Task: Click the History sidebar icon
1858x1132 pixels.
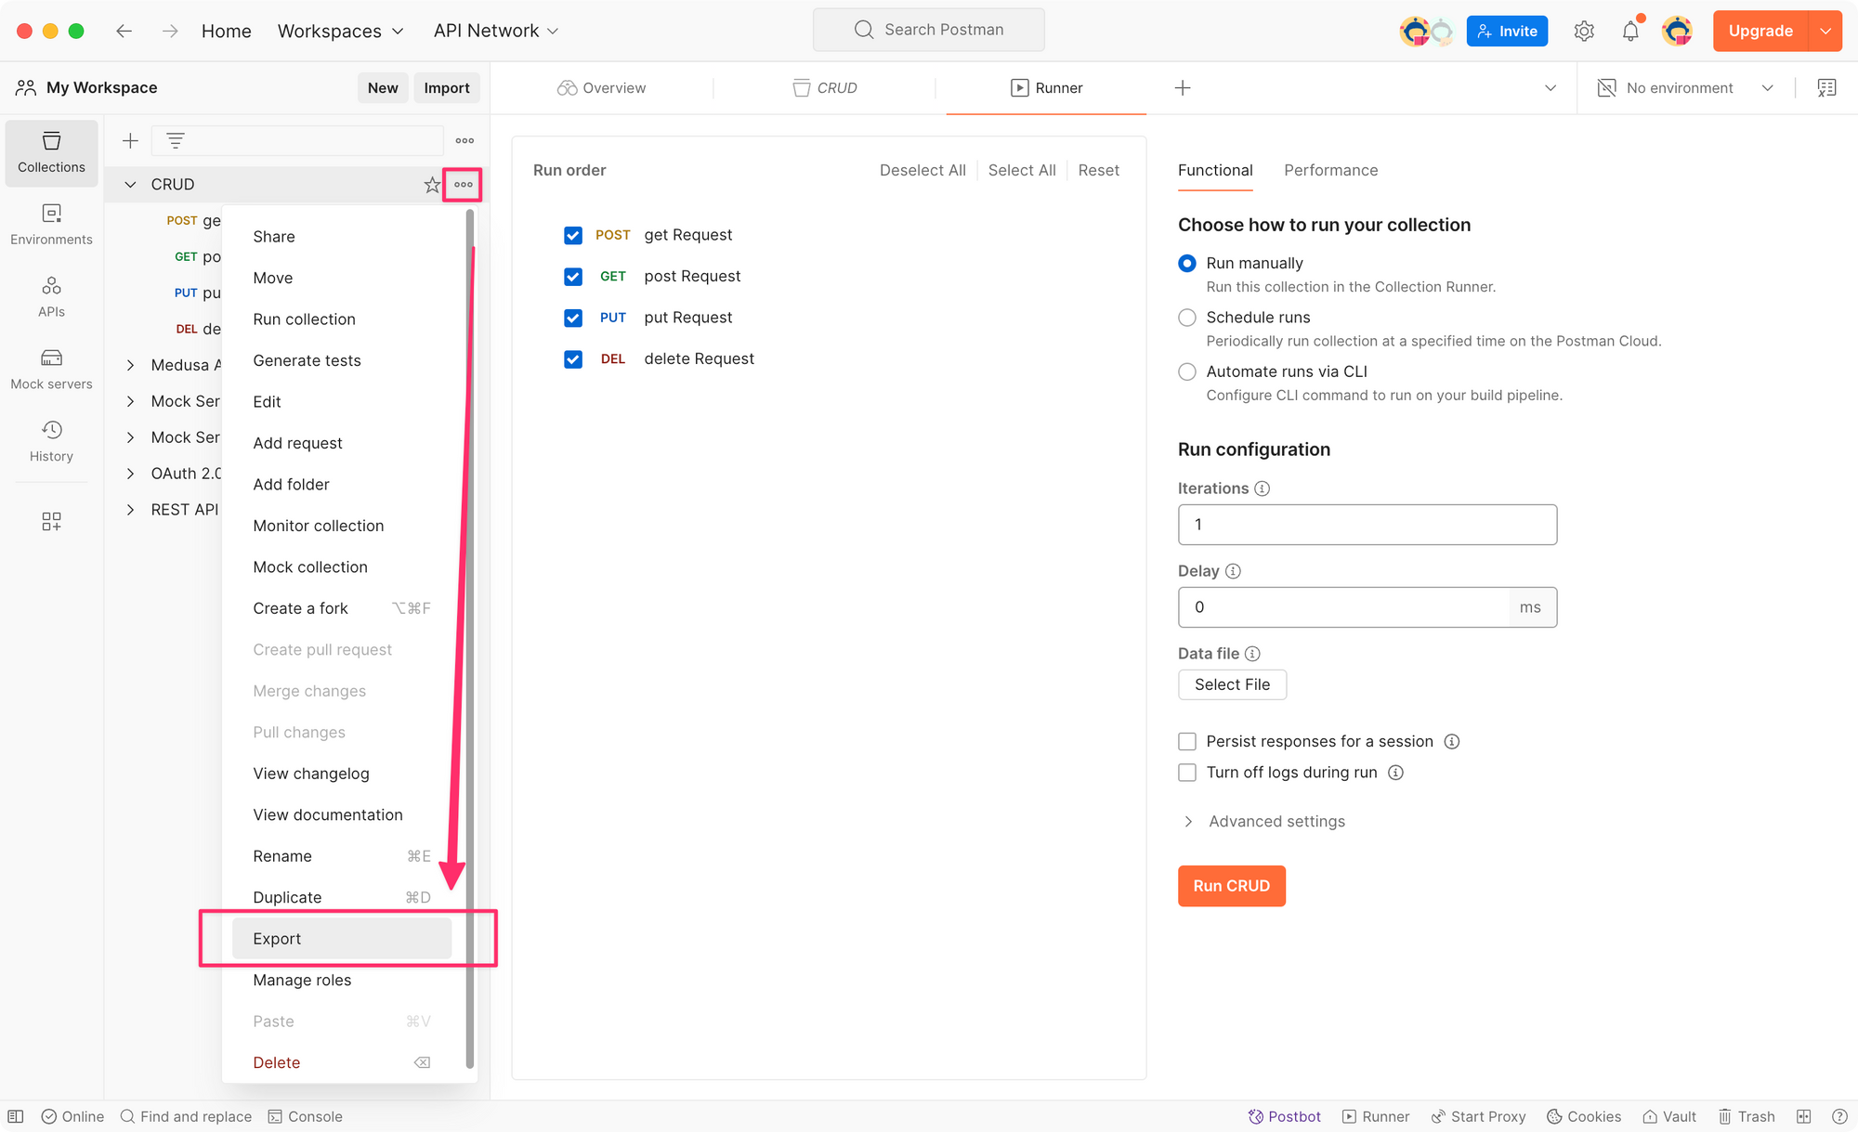Action: (x=50, y=430)
